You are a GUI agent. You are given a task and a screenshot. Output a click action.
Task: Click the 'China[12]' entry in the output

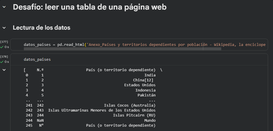[143, 80]
